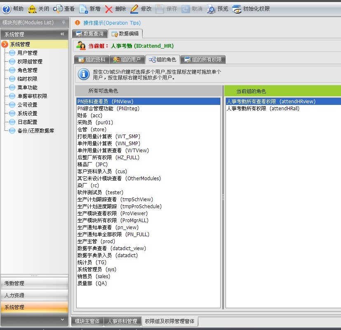Click the Help (帮助) toolbar icon
The image size is (341, 330).
(7, 9)
